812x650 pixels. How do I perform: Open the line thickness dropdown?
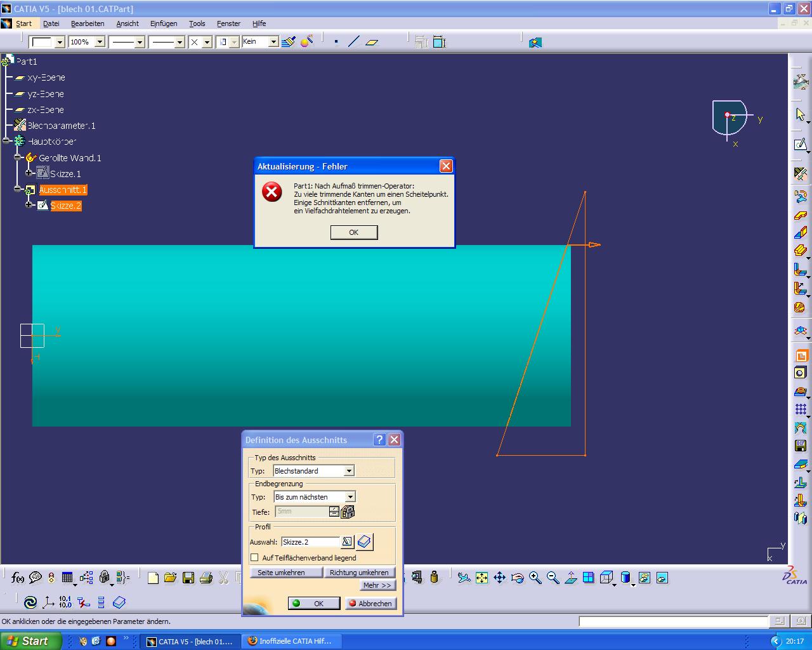click(x=140, y=42)
